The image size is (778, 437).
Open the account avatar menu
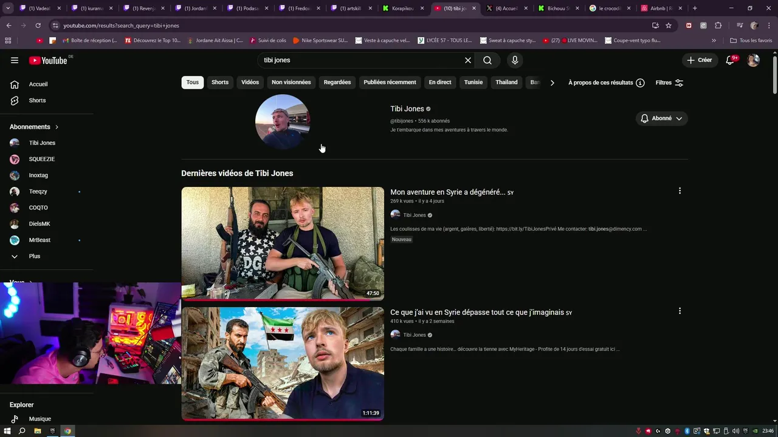[753, 60]
